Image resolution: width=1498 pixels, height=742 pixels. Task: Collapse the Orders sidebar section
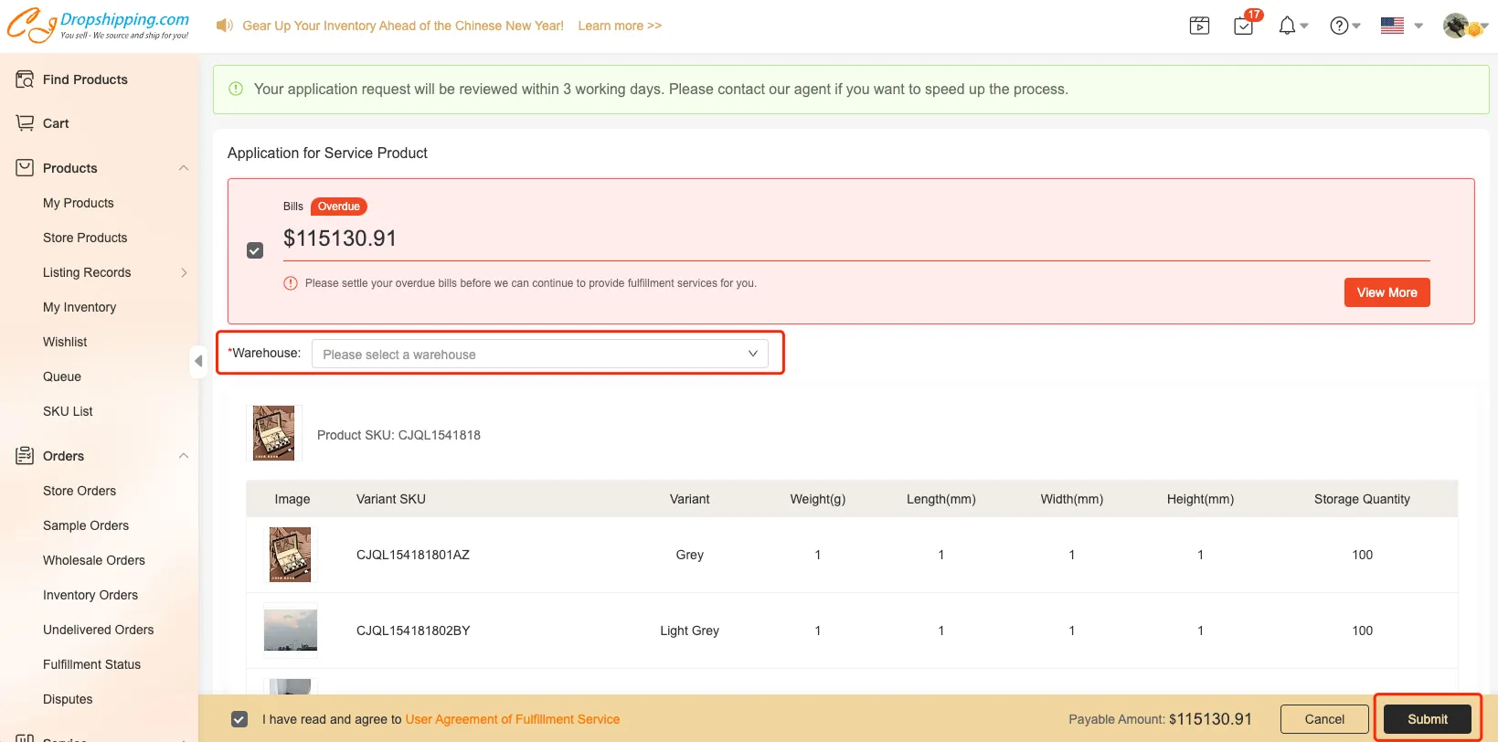pos(183,456)
